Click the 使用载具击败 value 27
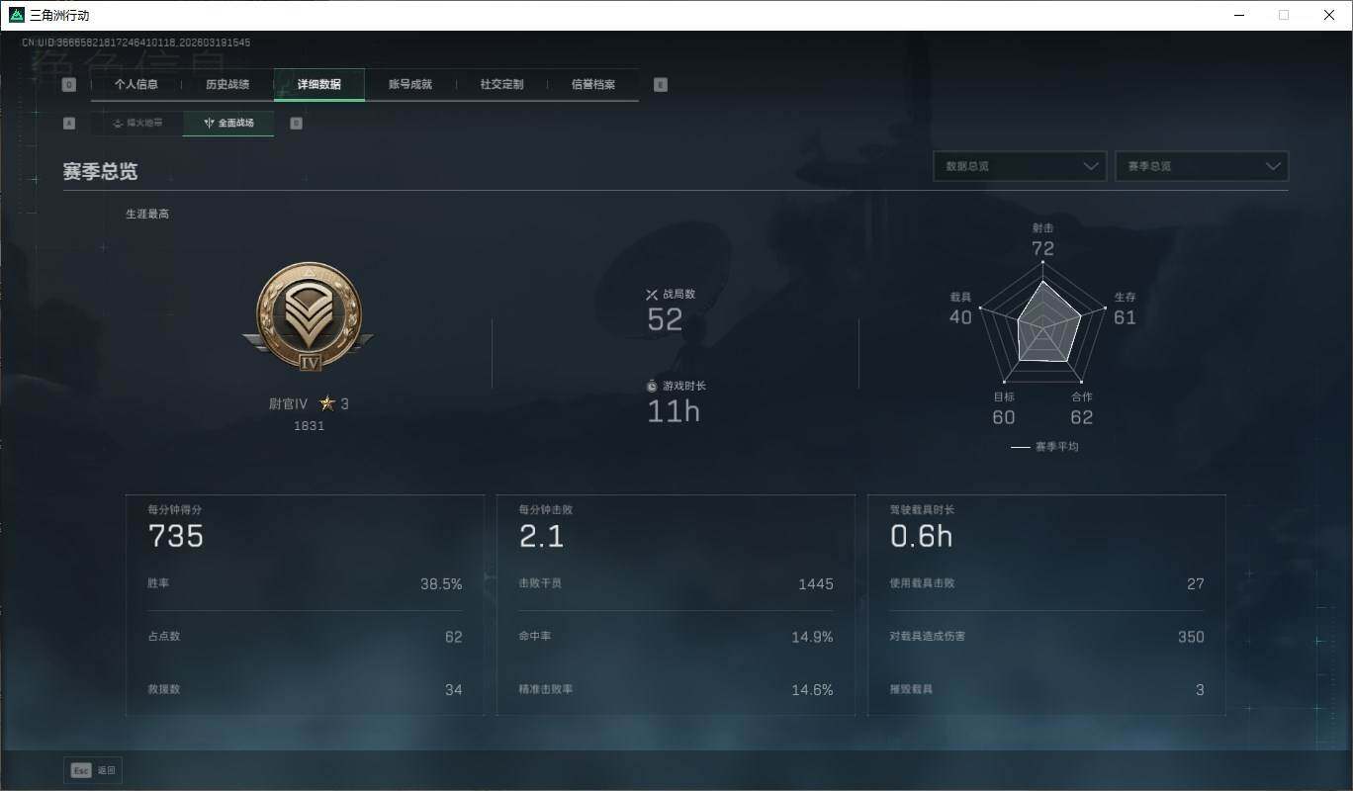This screenshot has width=1353, height=791. [x=1196, y=584]
